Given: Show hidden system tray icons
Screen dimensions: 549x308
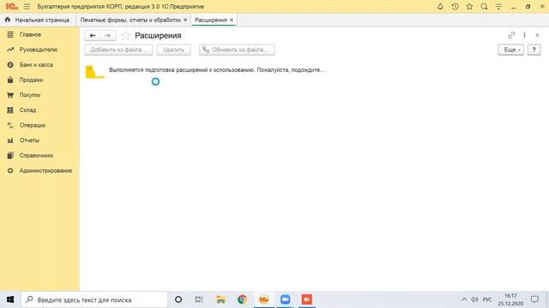Looking at the screenshot, I should (x=464, y=299).
